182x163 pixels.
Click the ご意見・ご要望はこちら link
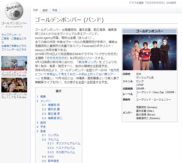pyautogui.click(x=14, y=39)
